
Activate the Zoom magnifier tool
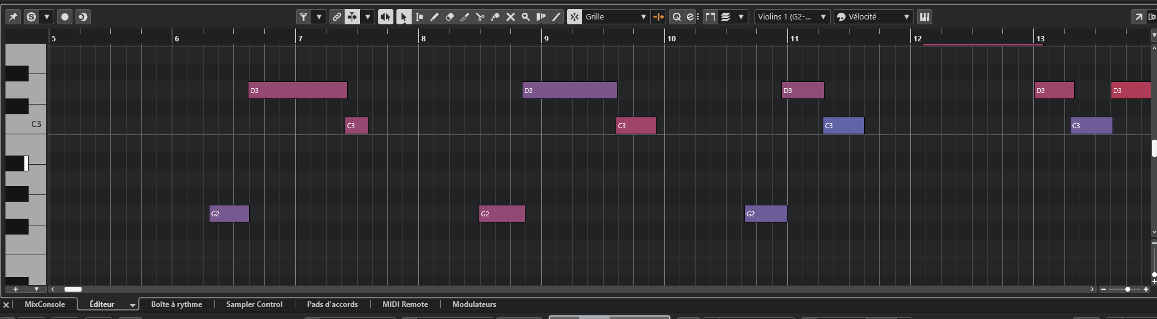click(526, 17)
